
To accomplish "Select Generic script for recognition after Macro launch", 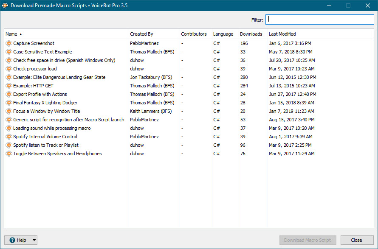I will (x=69, y=120).
